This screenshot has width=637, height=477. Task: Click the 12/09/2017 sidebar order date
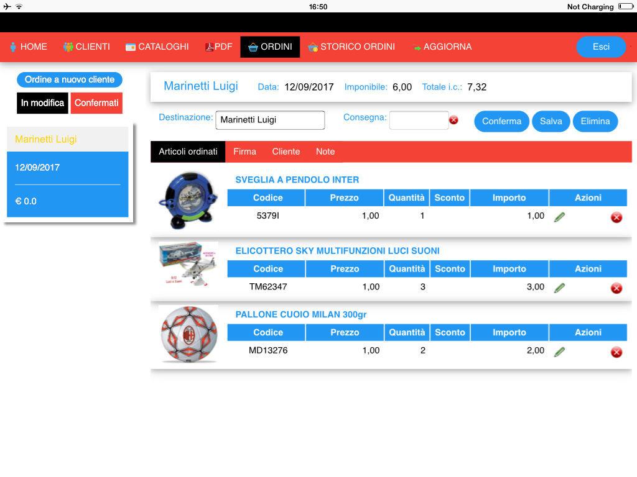37,167
